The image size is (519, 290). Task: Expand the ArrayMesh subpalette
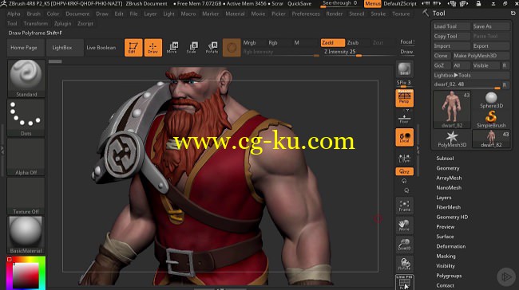pyautogui.click(x=449, y=178)
